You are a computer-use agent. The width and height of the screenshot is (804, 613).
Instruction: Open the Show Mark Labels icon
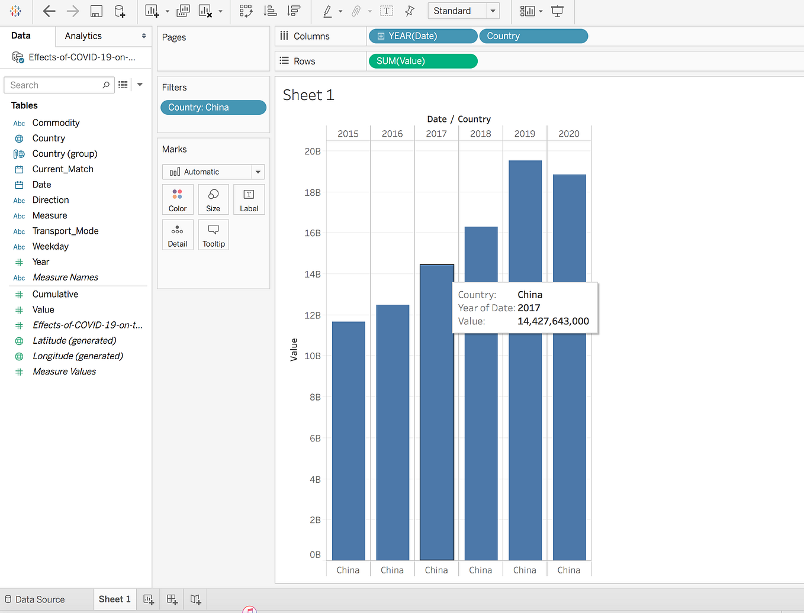[386, 11]
